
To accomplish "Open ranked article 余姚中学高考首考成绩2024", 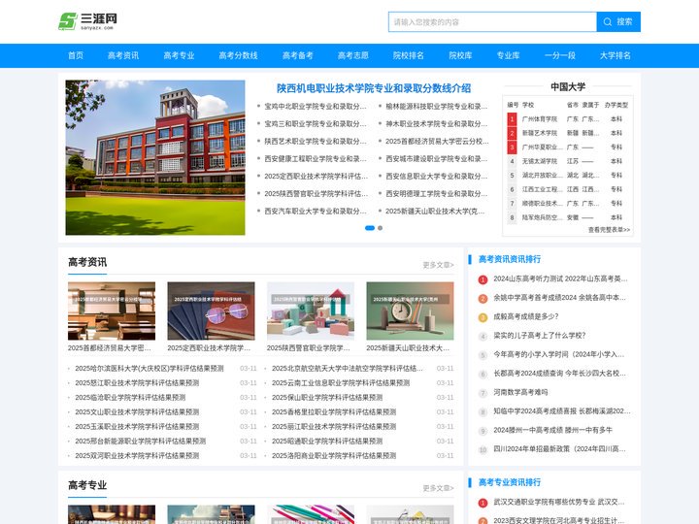I will coord(559,298).
